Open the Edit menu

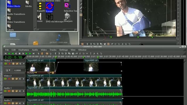[14, 50]
